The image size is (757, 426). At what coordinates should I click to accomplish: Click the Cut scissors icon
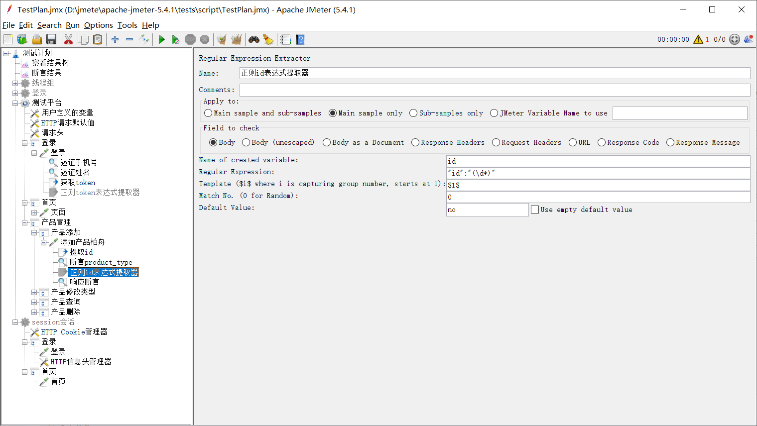(x=69, y=39)
